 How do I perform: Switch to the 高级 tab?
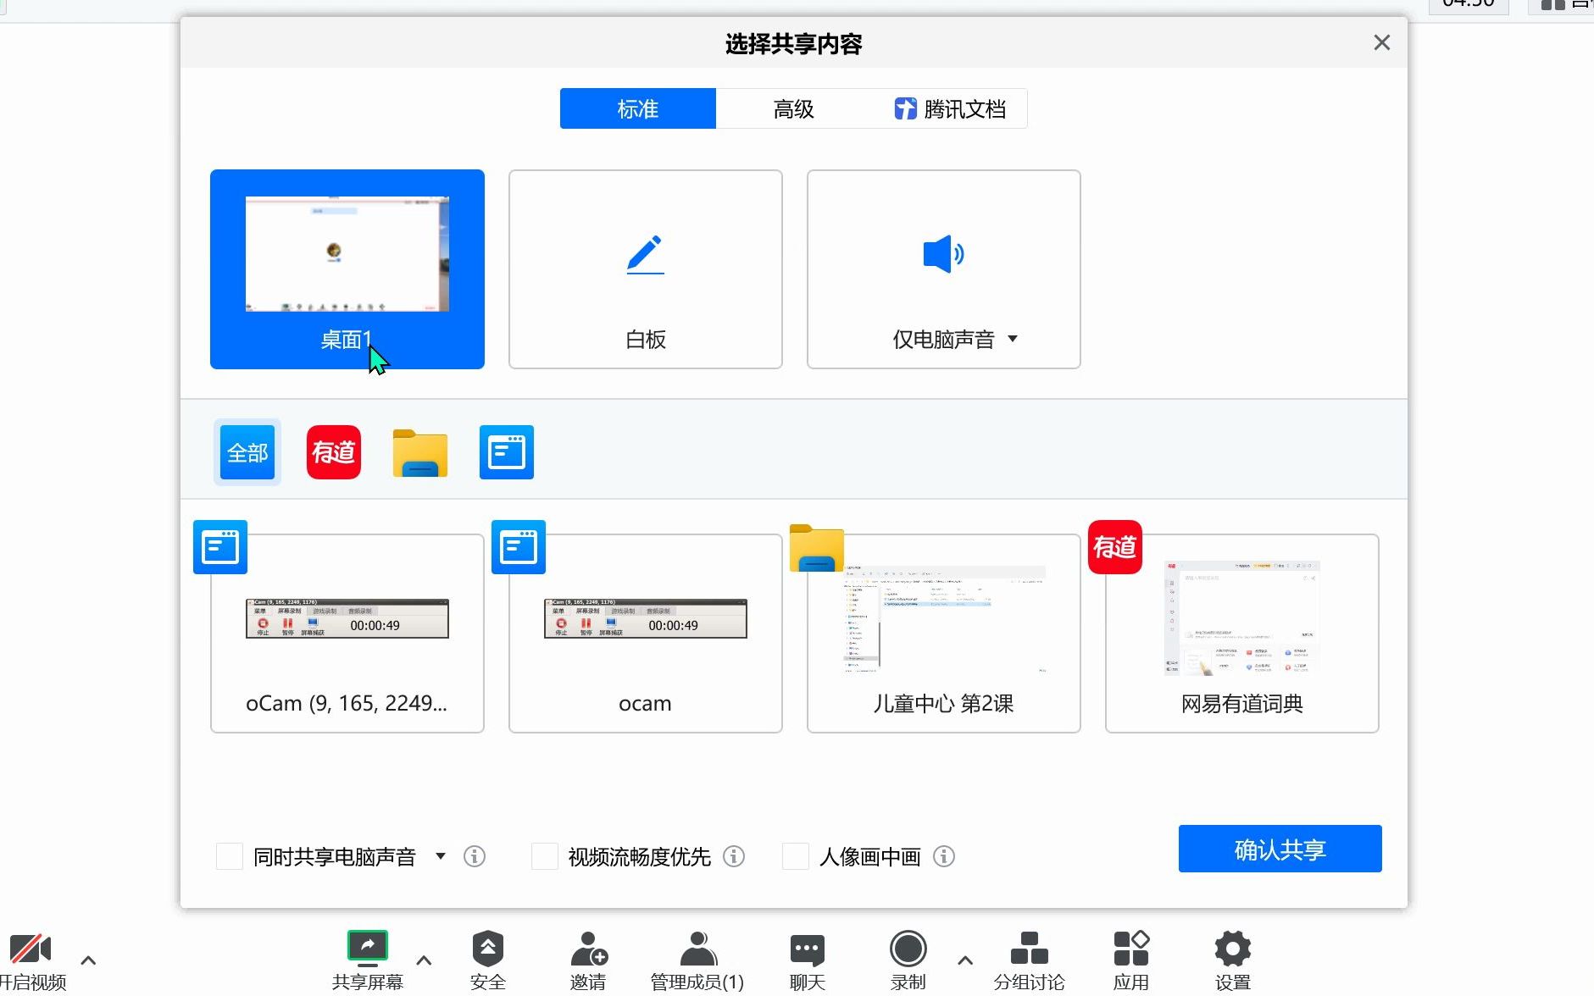tap(794, 108)
